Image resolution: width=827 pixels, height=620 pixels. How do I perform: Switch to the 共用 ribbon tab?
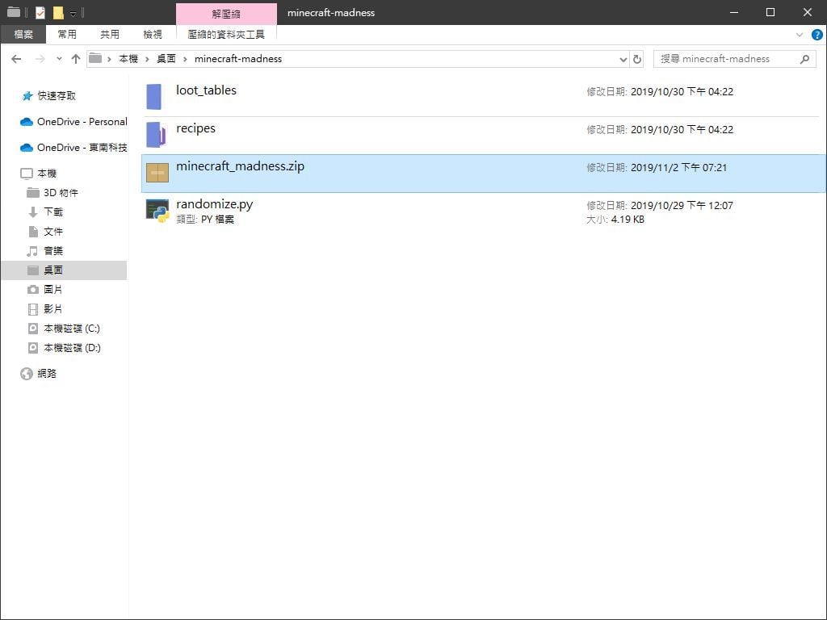[x=110, y=34]
